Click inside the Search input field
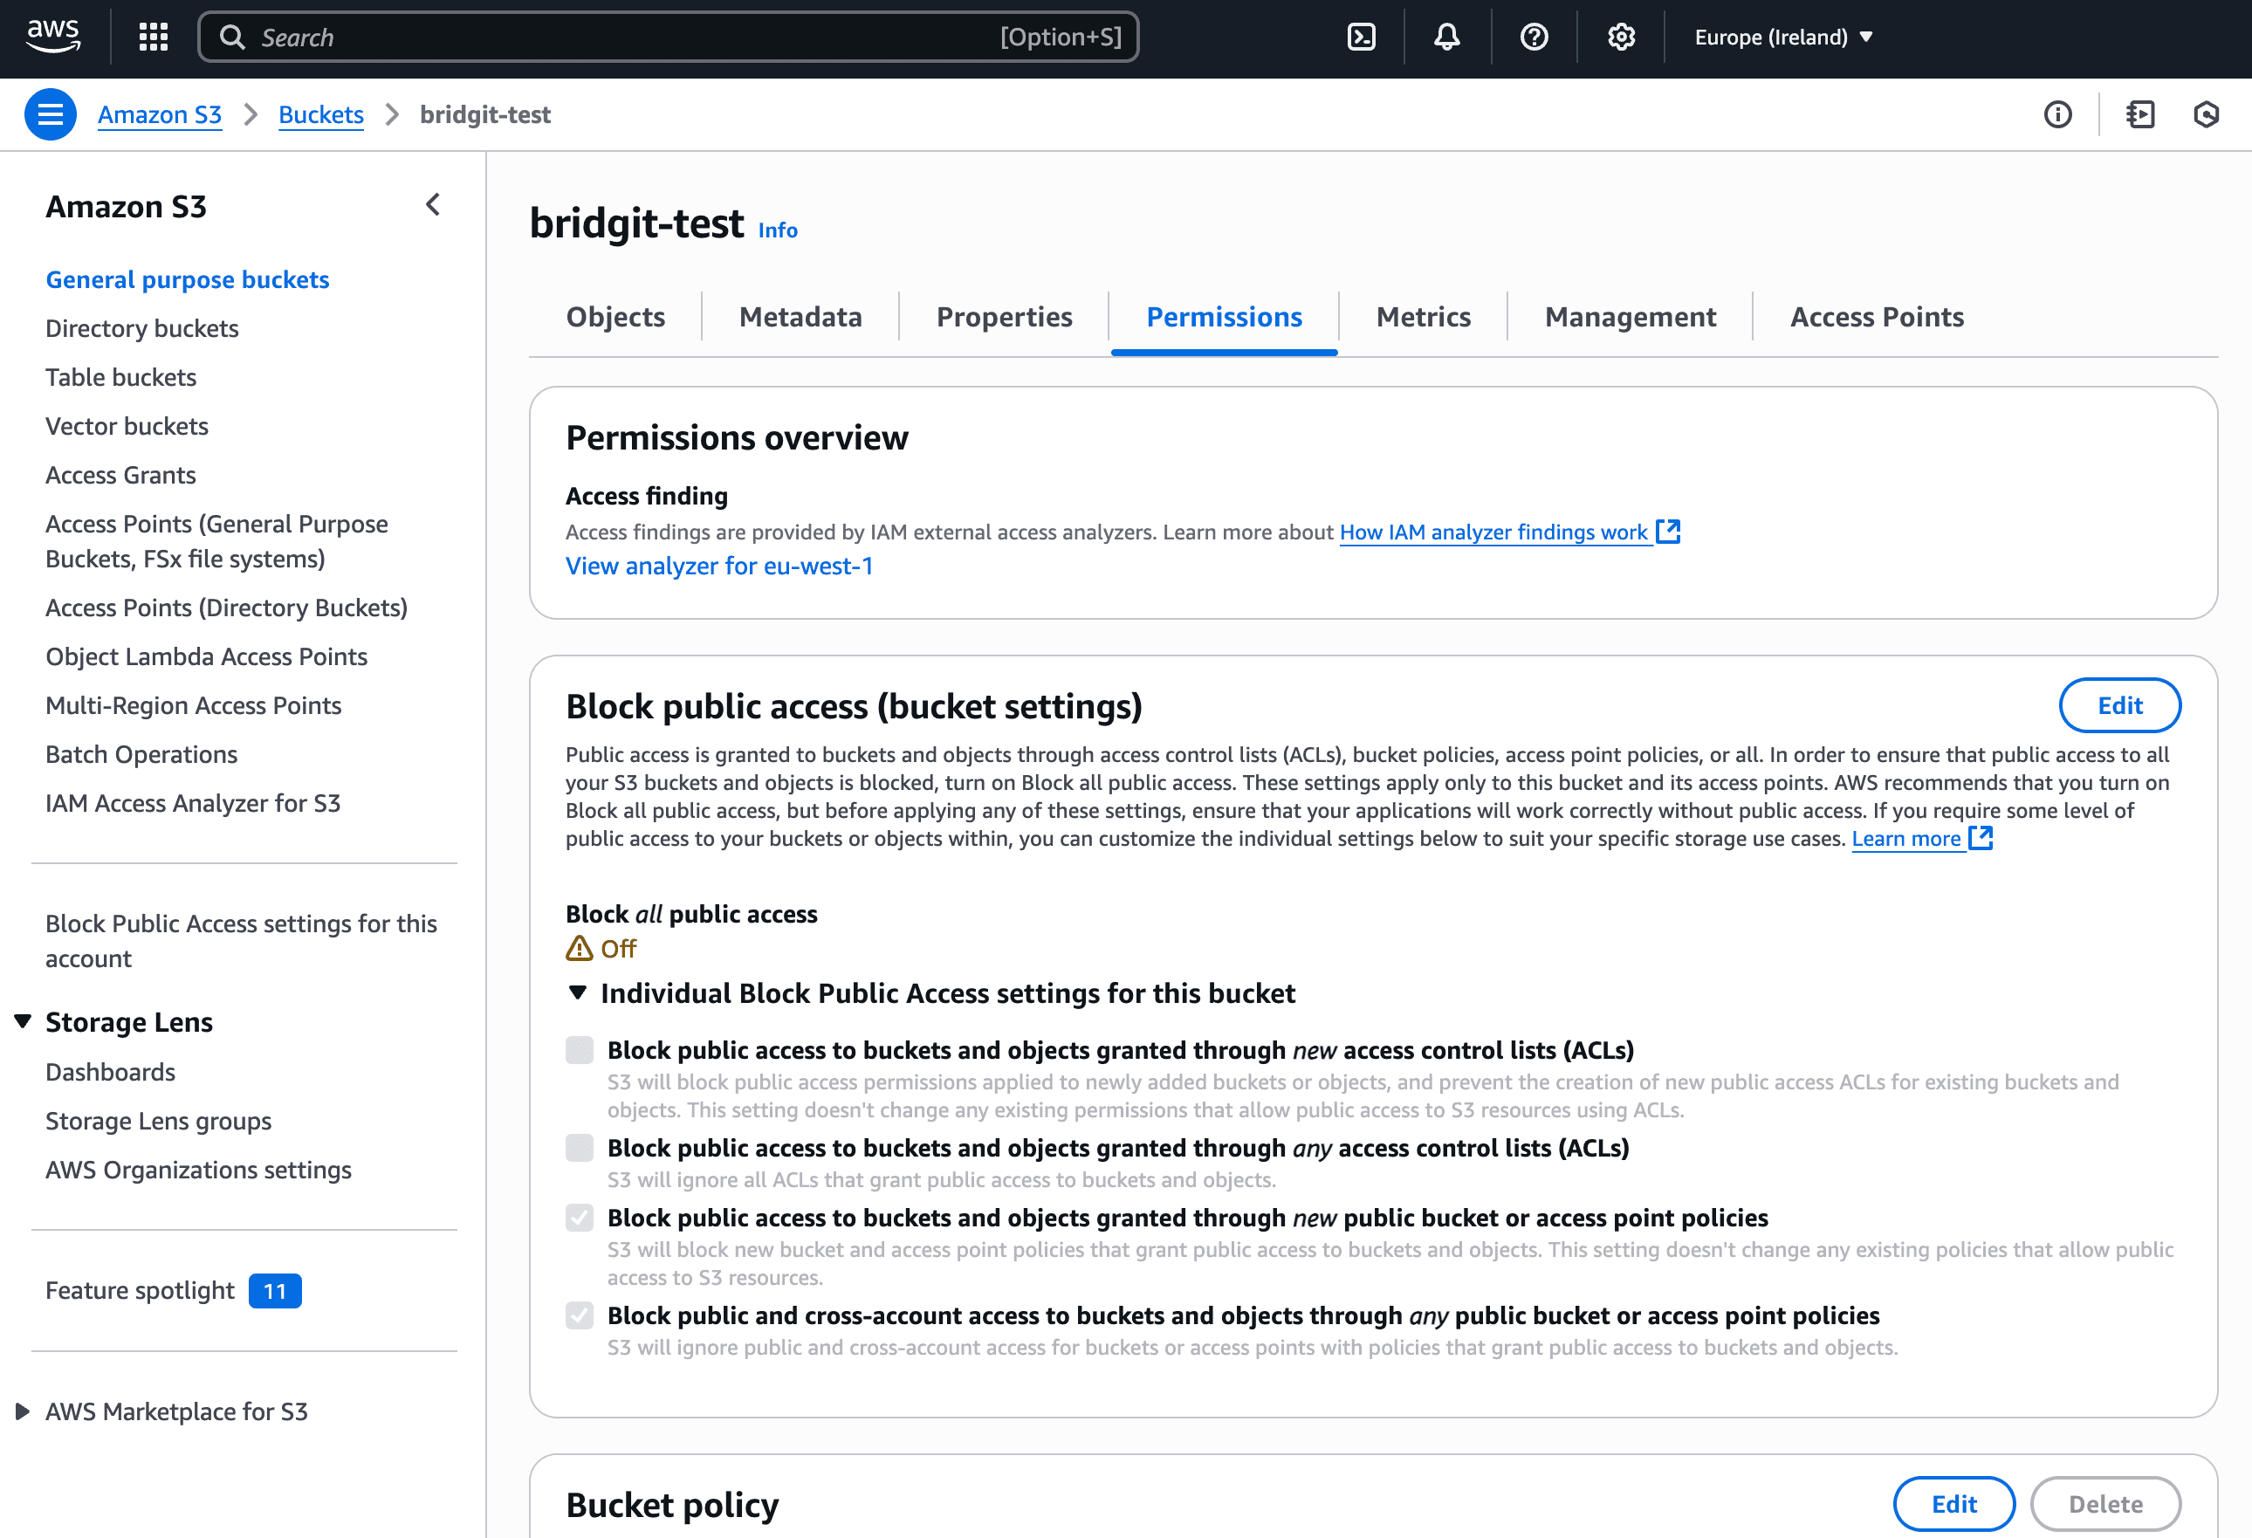 coord(669,36)
